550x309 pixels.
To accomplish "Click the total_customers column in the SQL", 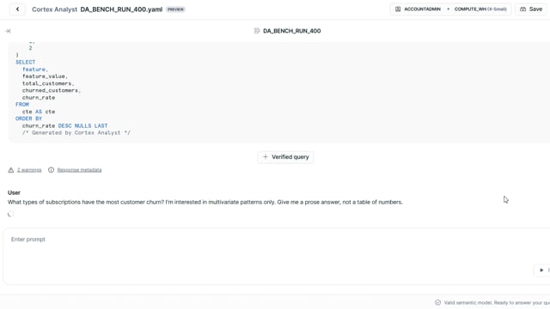I will 48,83.
